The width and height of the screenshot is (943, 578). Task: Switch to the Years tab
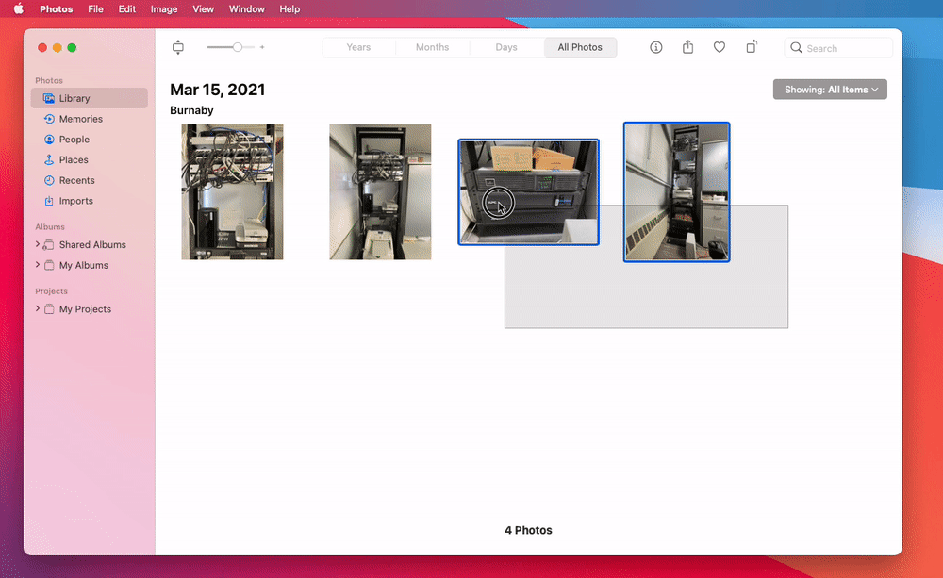(x=358, y=47)
